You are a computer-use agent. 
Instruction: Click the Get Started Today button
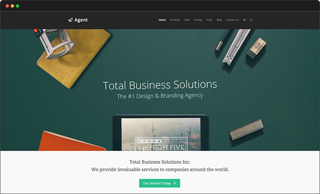point(160,183)
